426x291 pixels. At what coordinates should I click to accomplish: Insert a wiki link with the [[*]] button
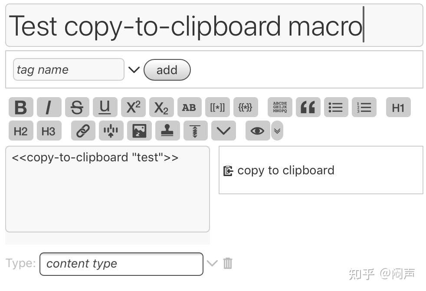(x=217, y=108)
